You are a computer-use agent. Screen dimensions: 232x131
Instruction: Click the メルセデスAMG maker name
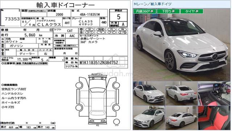coord(46,21)
